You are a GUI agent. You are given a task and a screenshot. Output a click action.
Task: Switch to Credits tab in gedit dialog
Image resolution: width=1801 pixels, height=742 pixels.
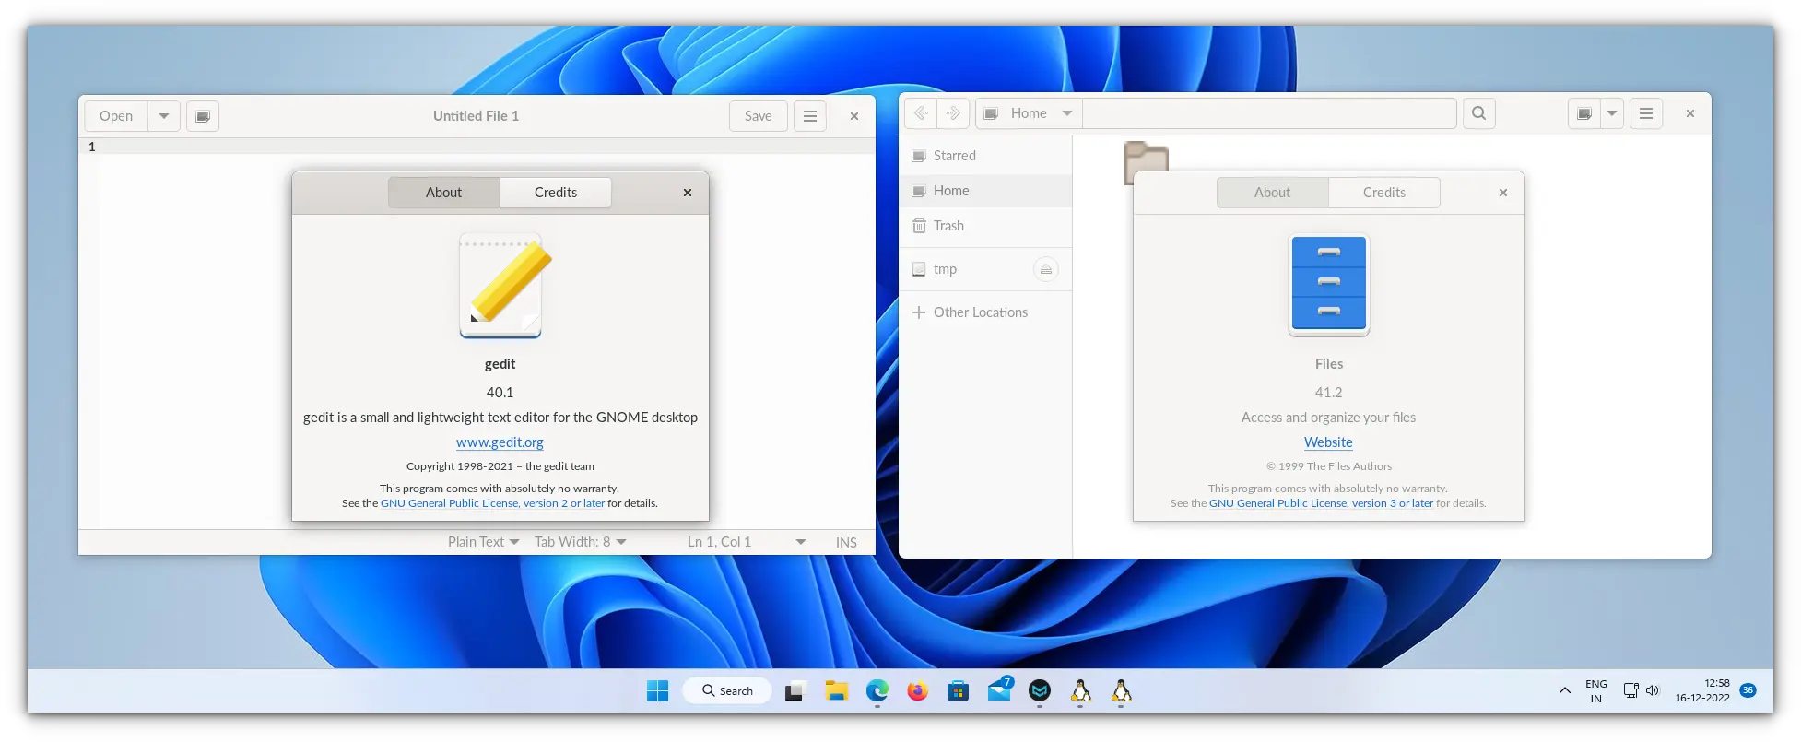point(556,193)
